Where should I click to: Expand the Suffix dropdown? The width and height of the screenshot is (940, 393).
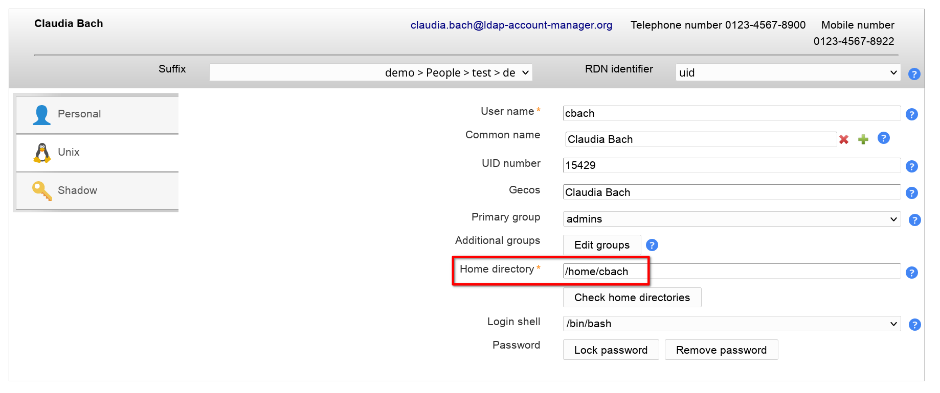pyautogui.click(x=371, y=72)
